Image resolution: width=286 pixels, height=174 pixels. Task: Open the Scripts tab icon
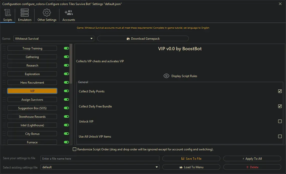point(8,13)
